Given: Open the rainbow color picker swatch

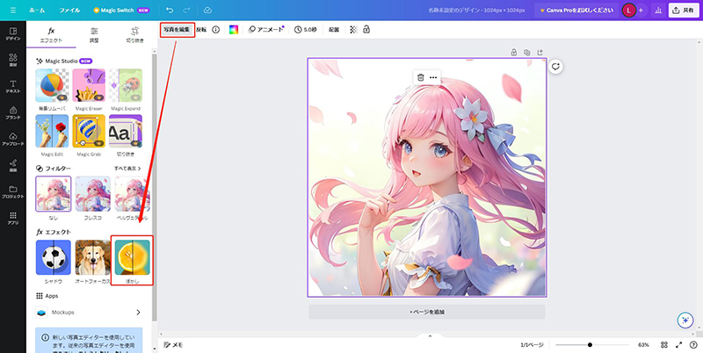Looking at the screenshot, I should pos(234,30).
